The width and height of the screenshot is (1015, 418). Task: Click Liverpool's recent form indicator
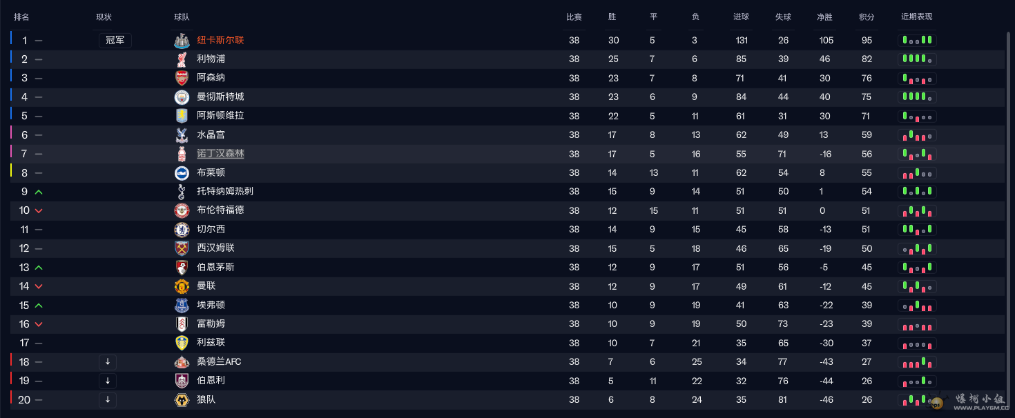(x=917, y=59)
